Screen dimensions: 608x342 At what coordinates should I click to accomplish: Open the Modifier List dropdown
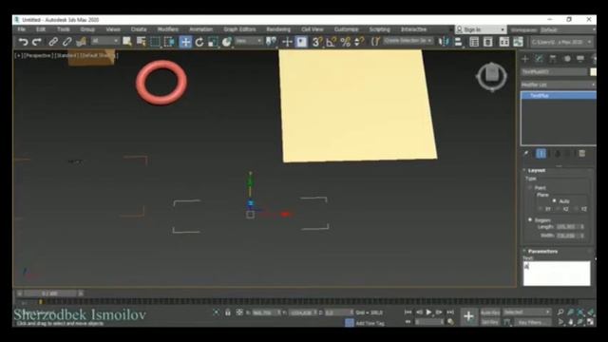(x=558, y=85)
